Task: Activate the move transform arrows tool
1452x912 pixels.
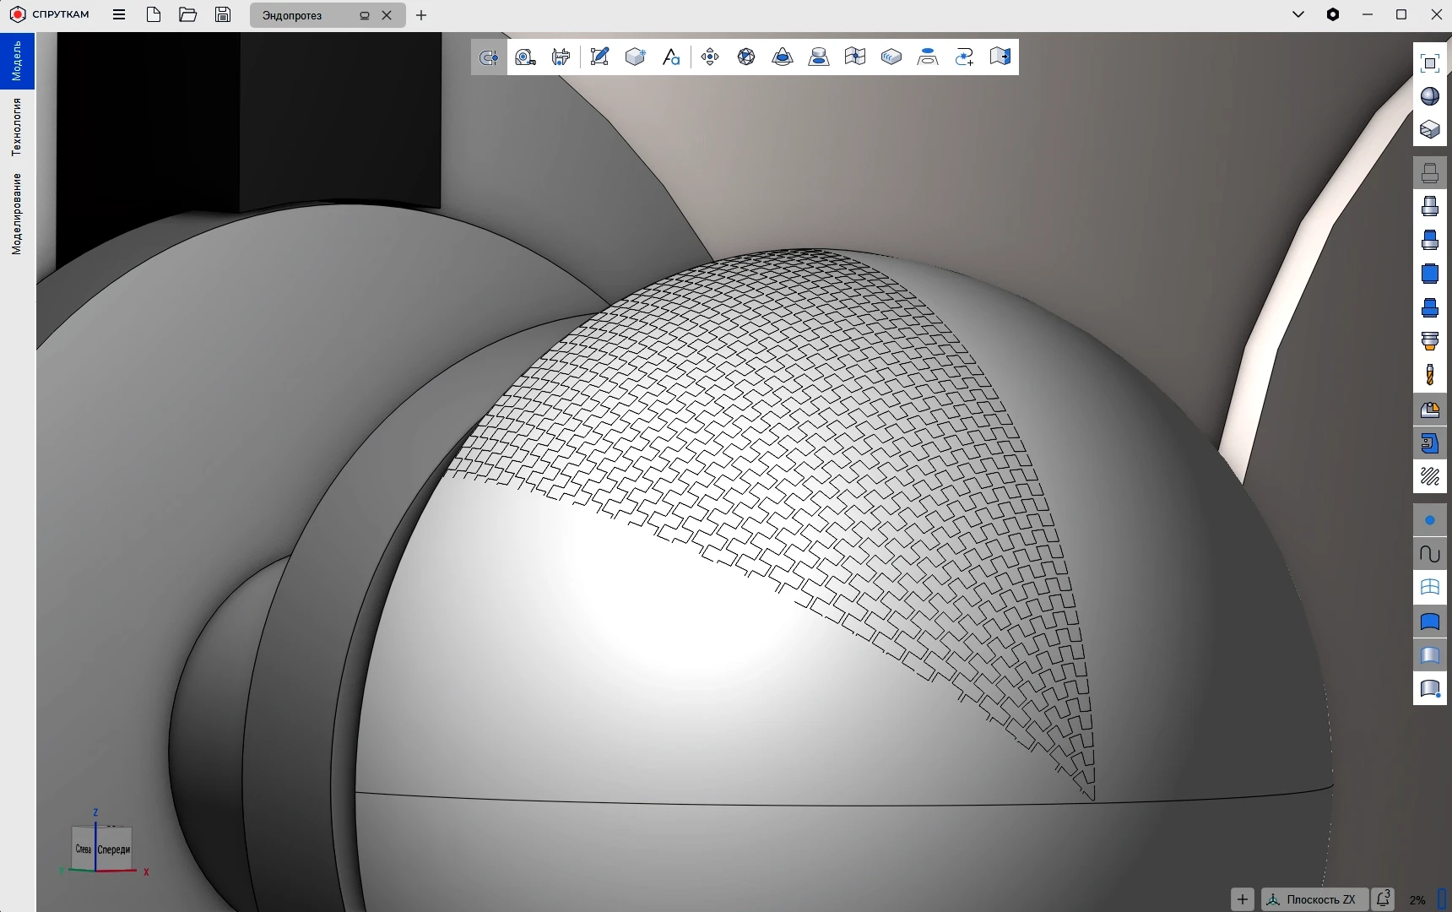Action: [710, 57]
